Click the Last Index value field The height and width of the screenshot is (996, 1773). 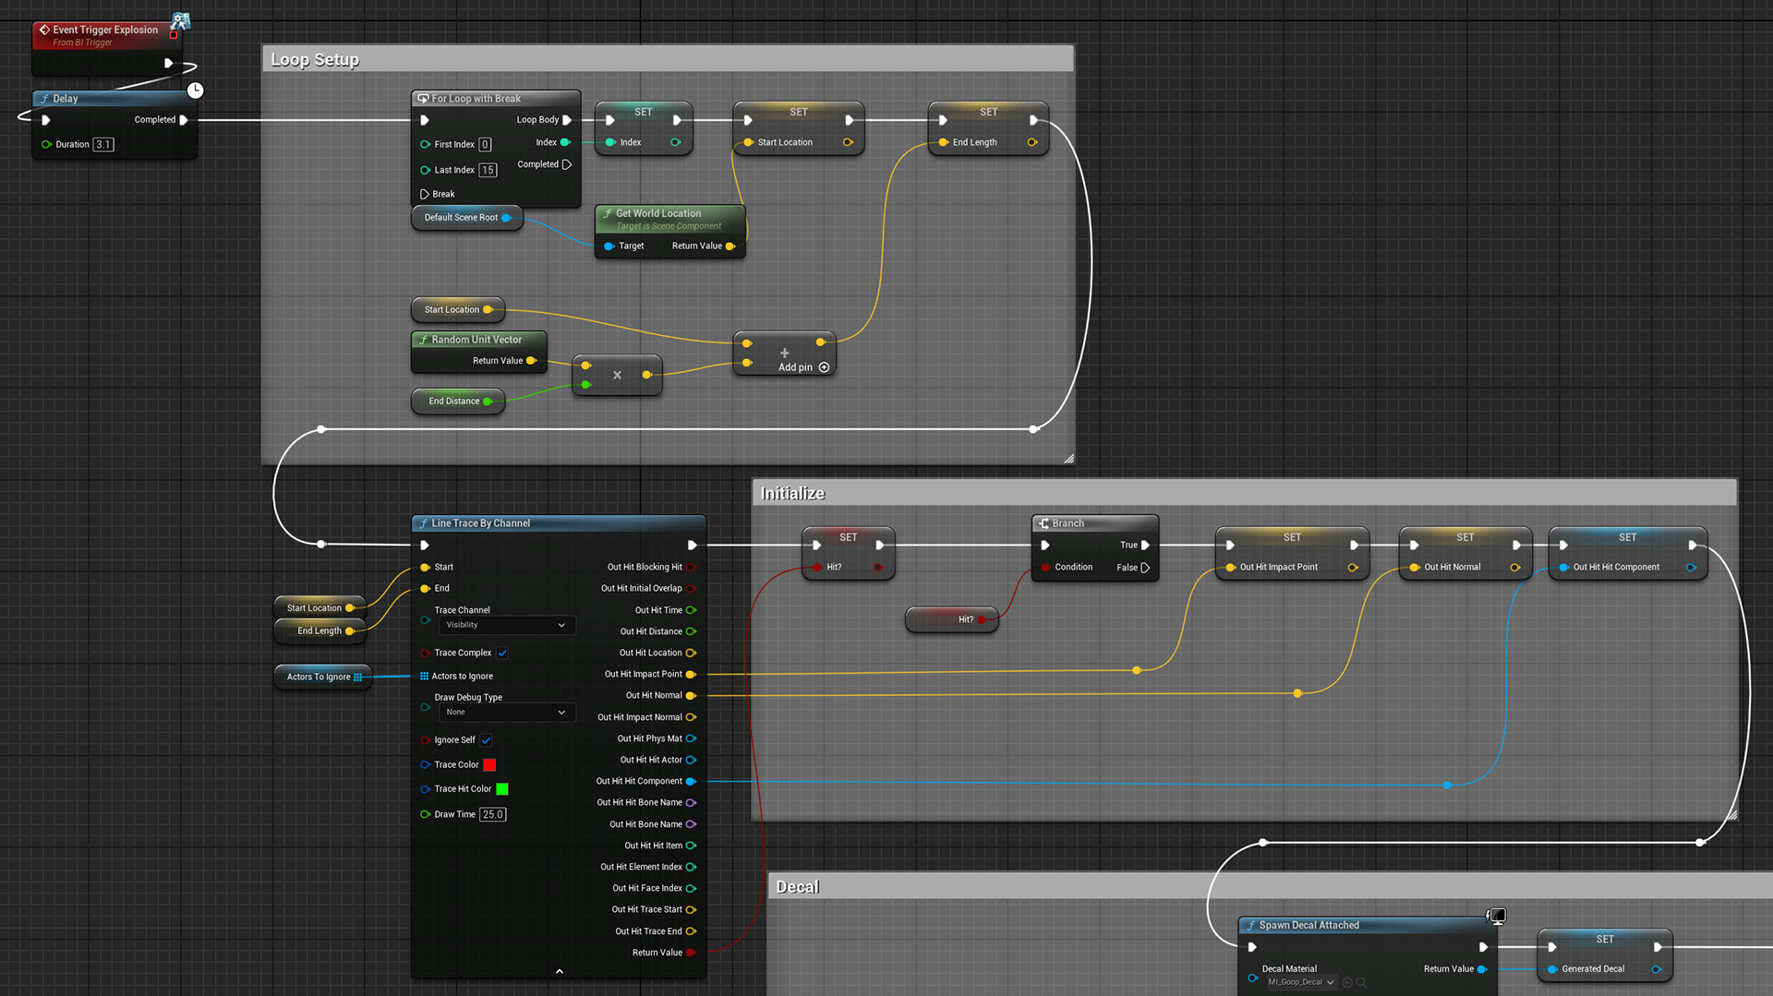coord(488,170)
